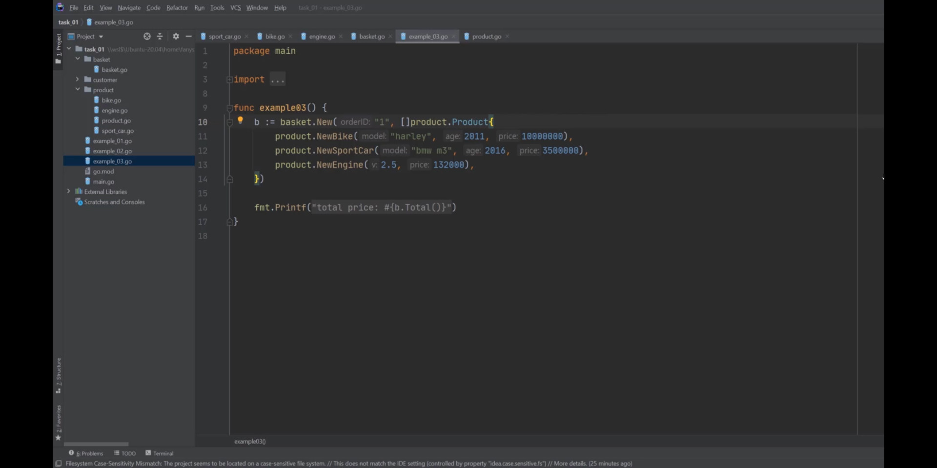Hide the Project panel with minus icon
The height and width of the screenshot is (468, 937).
pos(188,37)
